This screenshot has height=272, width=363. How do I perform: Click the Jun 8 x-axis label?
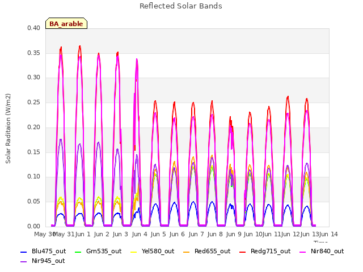point(215,234)
